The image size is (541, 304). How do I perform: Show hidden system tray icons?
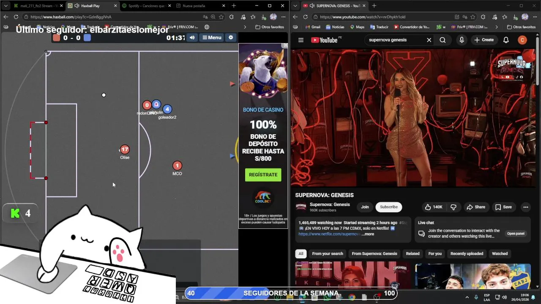(x=467, y=297)
